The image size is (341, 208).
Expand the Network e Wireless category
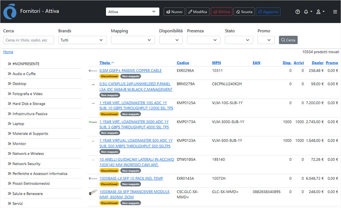(28, 154)
